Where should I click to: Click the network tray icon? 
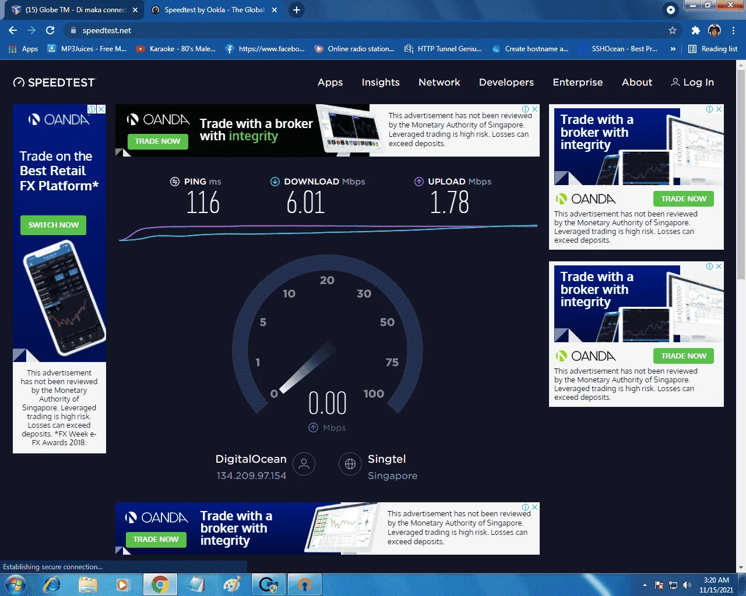pyautogui.click(x=673, y=585)
